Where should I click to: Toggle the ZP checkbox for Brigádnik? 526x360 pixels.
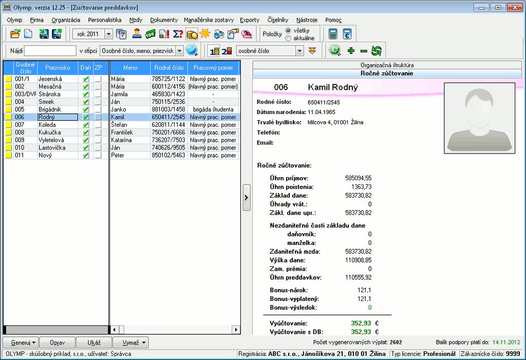98,109
